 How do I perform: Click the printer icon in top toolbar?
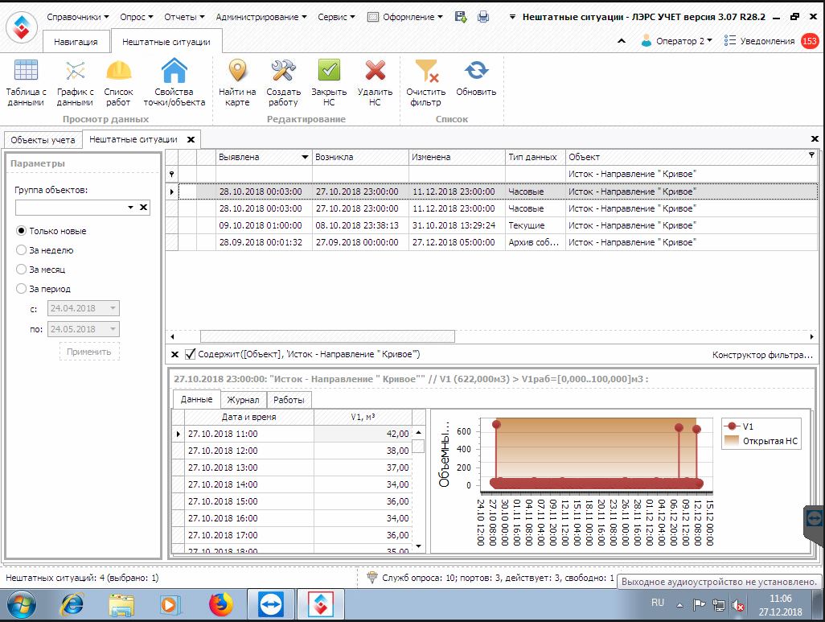pyautogui.click(x=483, y=17)
